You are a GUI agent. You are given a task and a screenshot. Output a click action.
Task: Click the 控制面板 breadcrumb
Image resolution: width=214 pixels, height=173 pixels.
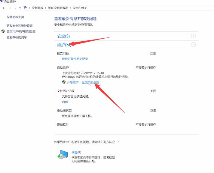37,8
